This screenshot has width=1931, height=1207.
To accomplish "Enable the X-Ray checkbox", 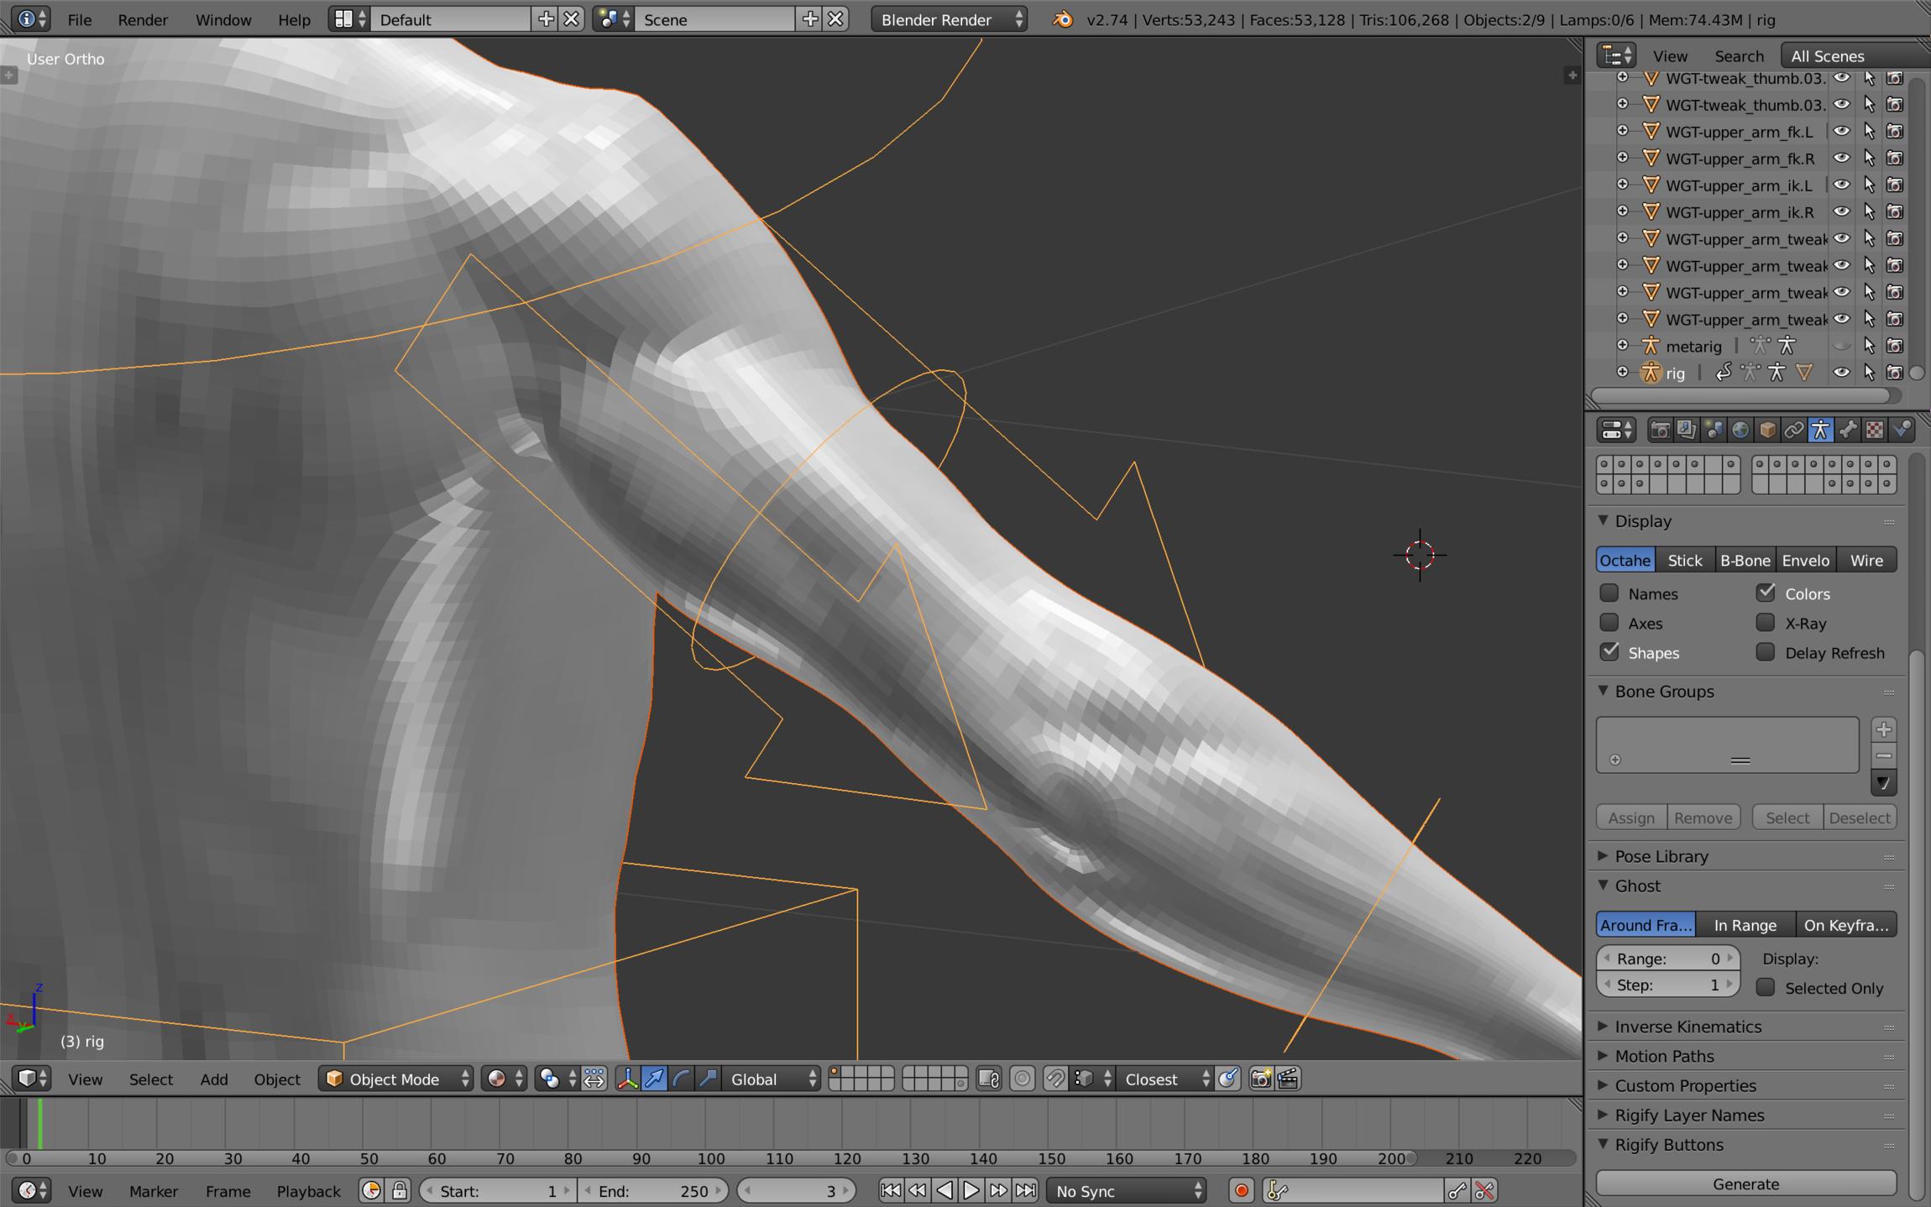I will pos(1766,622).
